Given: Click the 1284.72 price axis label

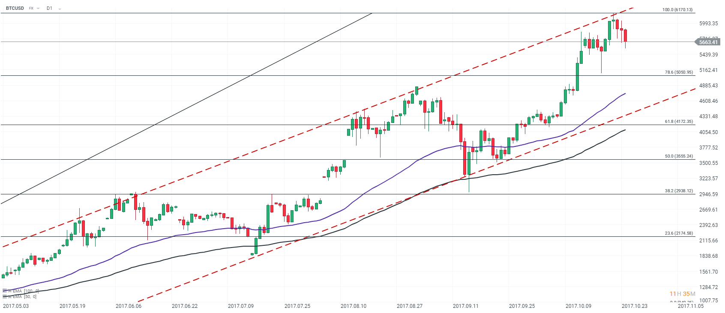Looking at the screenshot, I should tap(709, 287).
